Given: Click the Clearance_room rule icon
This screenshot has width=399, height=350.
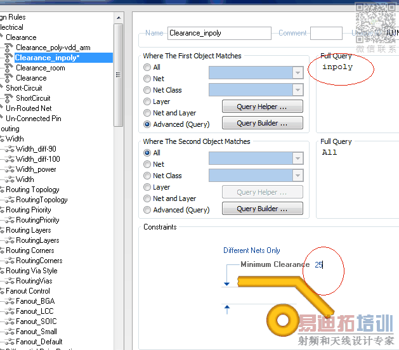Looking at the screenshot, I should (9, 68).
